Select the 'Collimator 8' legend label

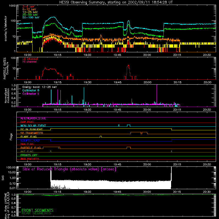click(x=31, y=90)
